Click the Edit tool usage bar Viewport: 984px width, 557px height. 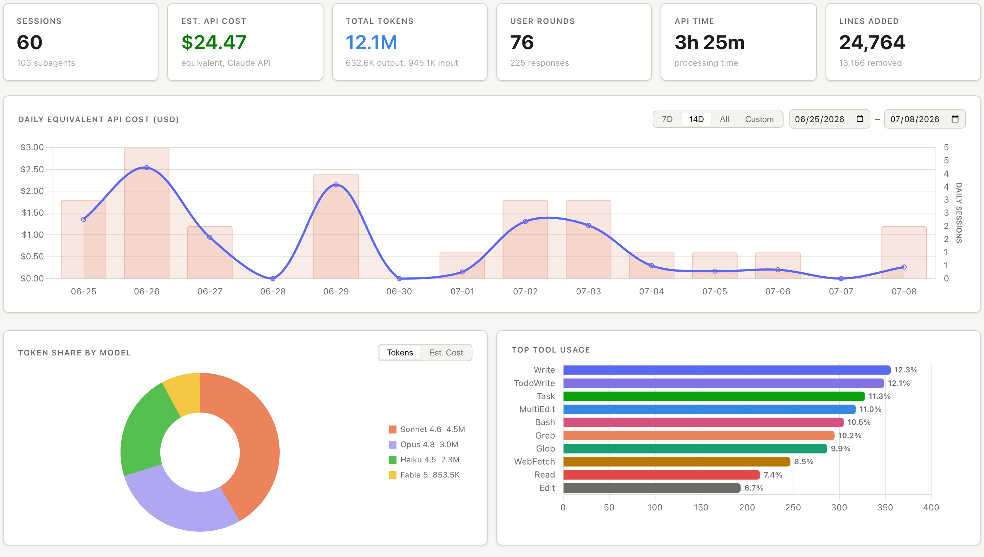[x=652, y=488]
